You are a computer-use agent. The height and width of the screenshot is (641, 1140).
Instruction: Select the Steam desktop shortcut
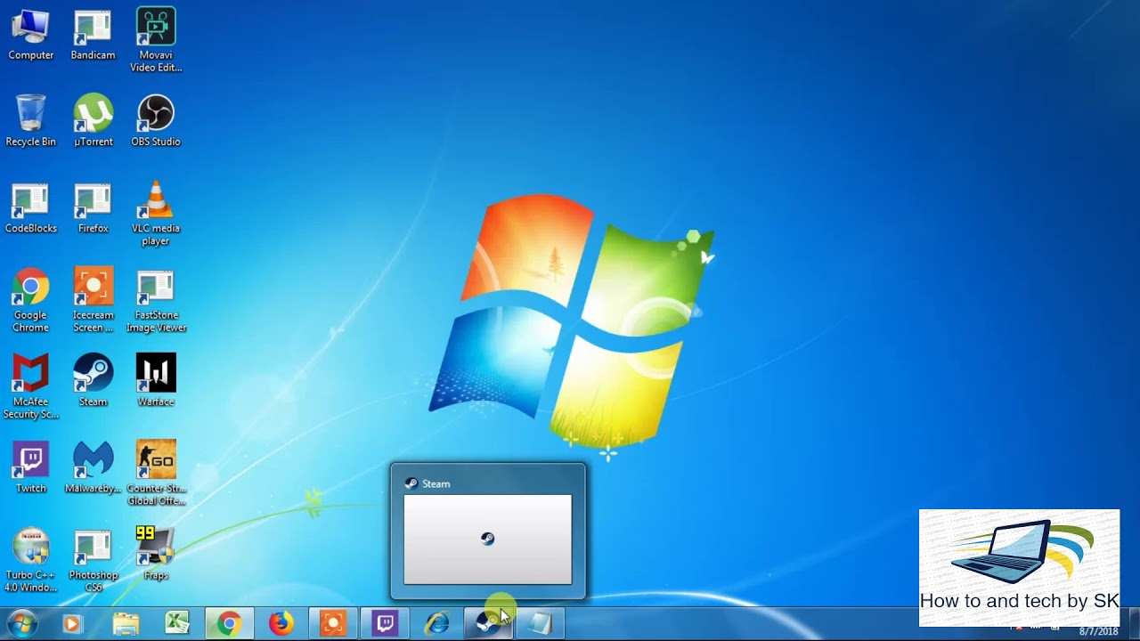[x=94, y=381]
